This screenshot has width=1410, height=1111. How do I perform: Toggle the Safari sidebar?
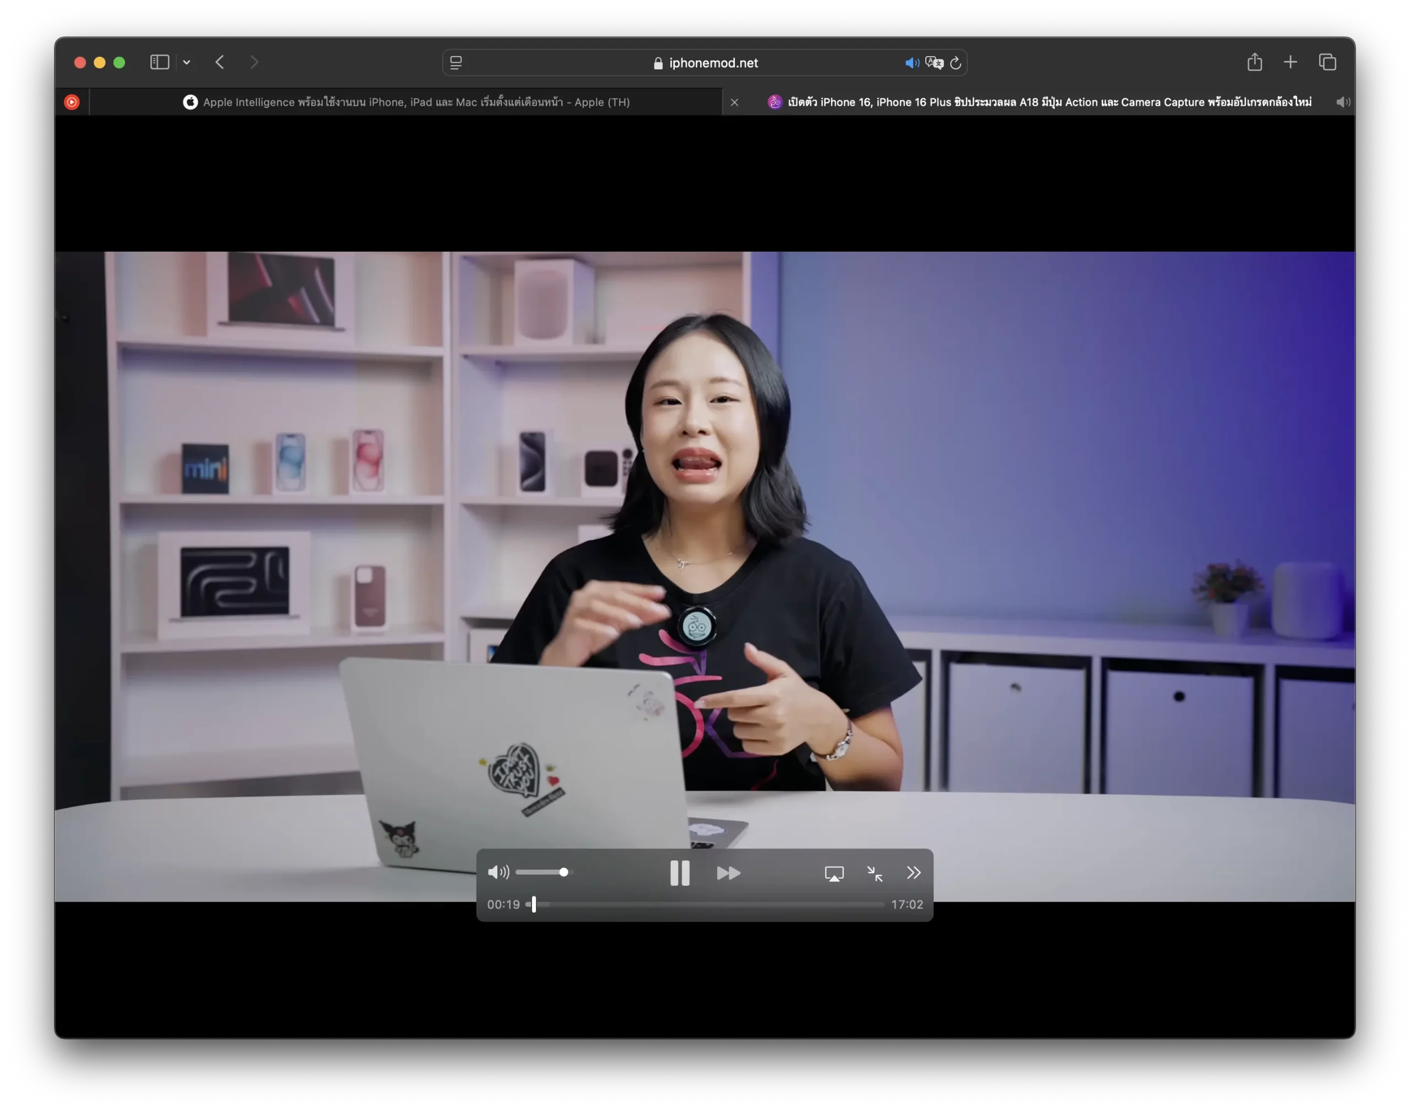[159, 62]
